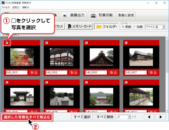Select the IMG_0007 wooden hall thumbnail
Screen dimensions: 169x130
coord(141,57)
